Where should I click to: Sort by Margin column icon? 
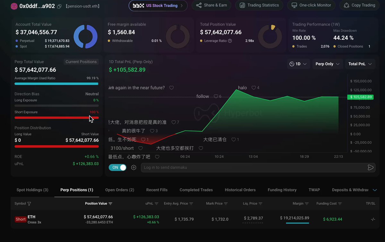307,204
